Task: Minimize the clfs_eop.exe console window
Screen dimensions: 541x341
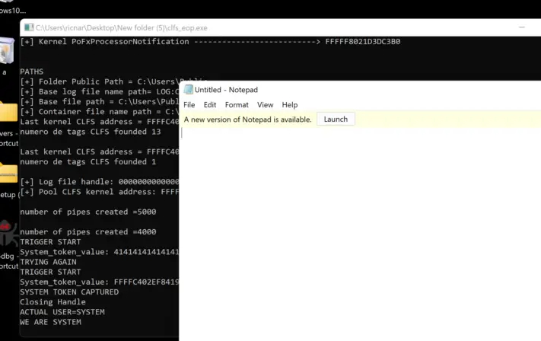Action: [x=522, y=27]
